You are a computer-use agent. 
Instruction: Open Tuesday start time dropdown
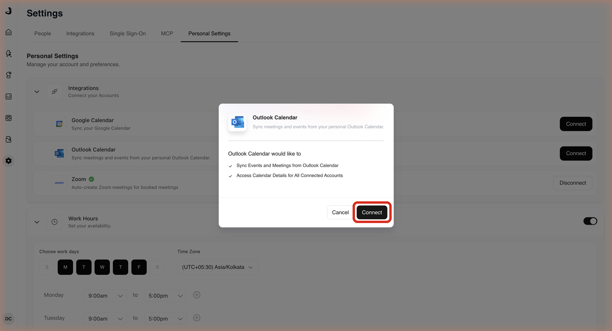point(105,319)
